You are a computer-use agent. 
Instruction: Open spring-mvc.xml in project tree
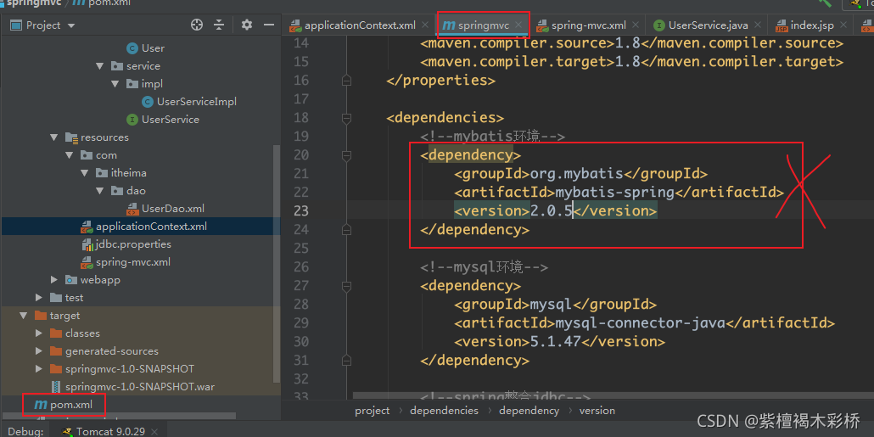pyautogui.click(x=132, y=262)
